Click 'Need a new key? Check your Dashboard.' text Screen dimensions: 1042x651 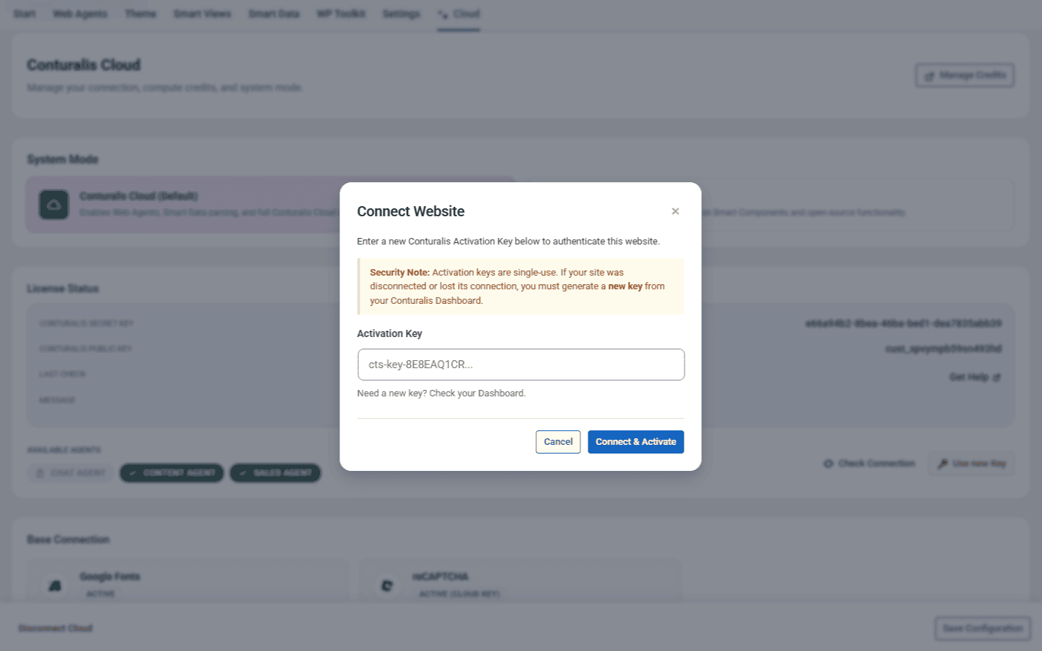441,393
